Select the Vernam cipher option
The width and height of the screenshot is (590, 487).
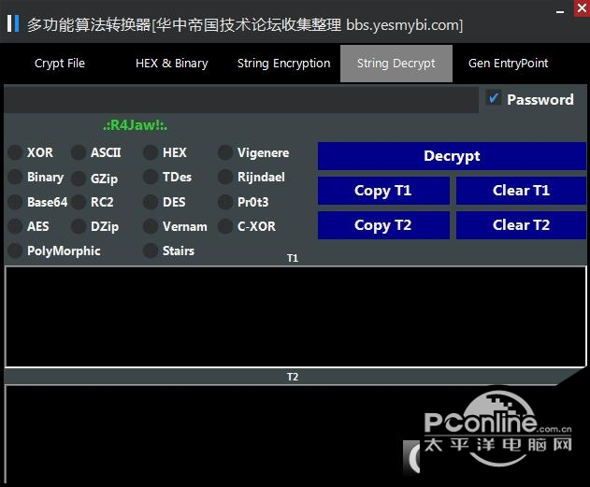click(151, 226)
